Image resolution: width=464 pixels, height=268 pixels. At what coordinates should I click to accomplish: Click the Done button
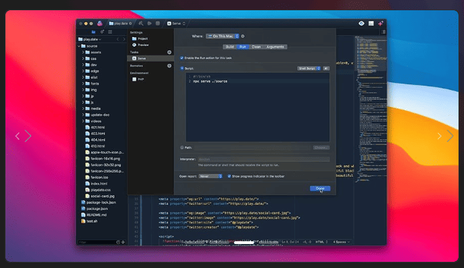(320, 188)
